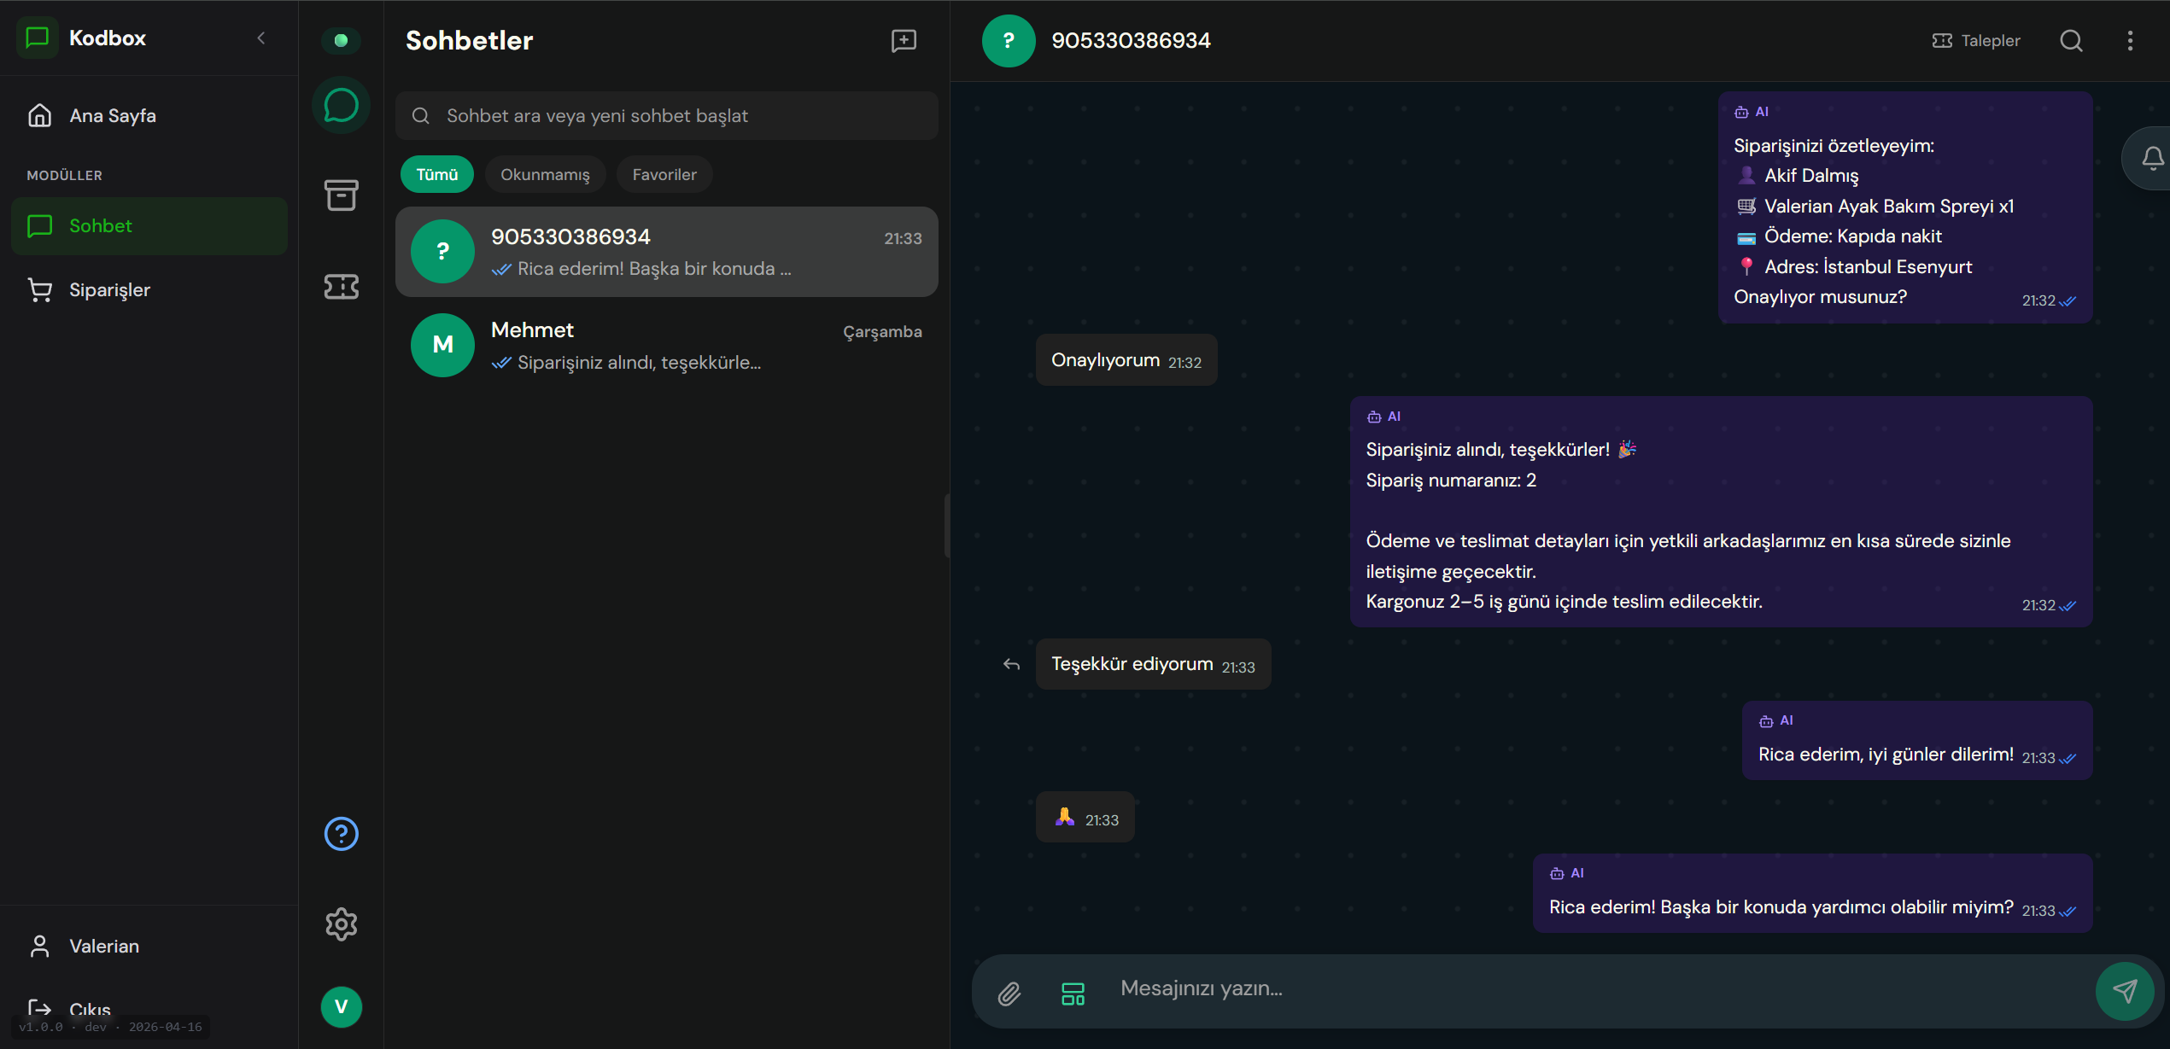Click the notification bell icon
Image resolution: width=2170 pixels, height=1049 pixels.
(x=2151, y=158)
